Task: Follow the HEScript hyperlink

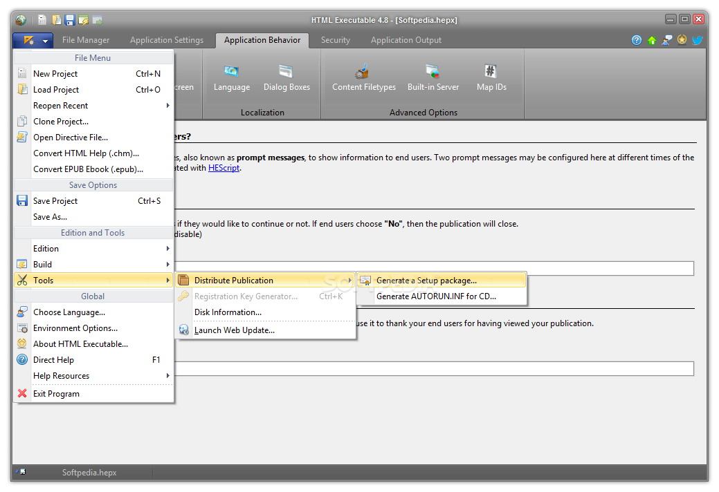Action: (224, 168)
